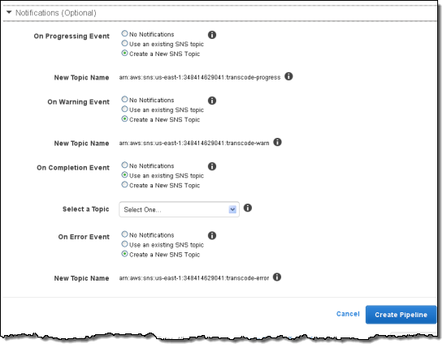Choose Use an existing SNS topic for Error Event

point(124,244)
